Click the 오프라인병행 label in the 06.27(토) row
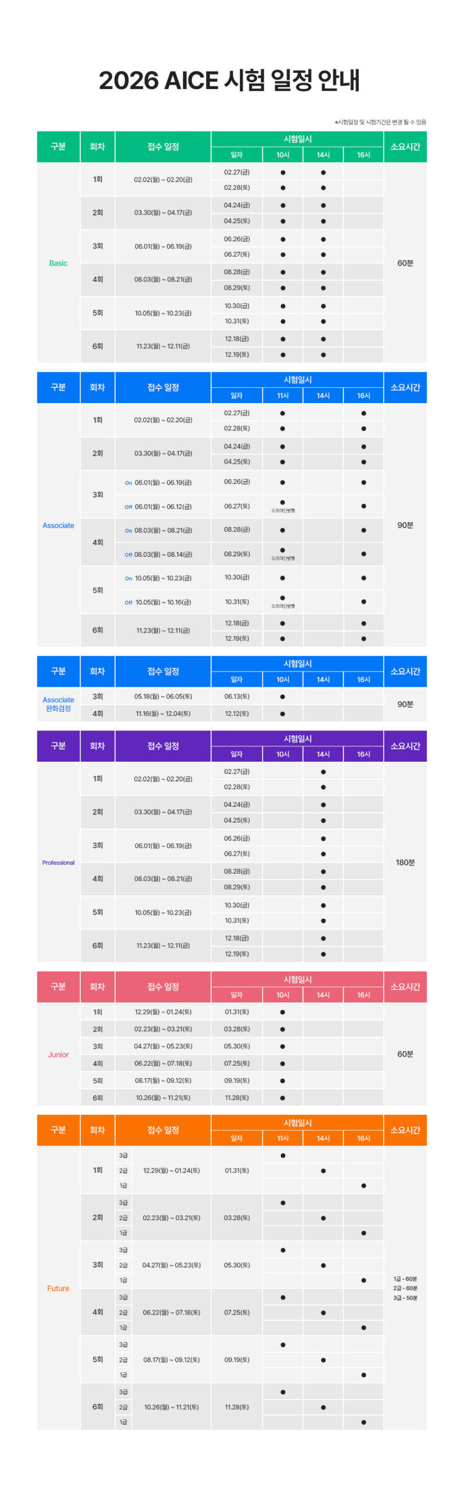This screenshot has height=1491, width=464. pyautogui.click(x=282, y=511)
